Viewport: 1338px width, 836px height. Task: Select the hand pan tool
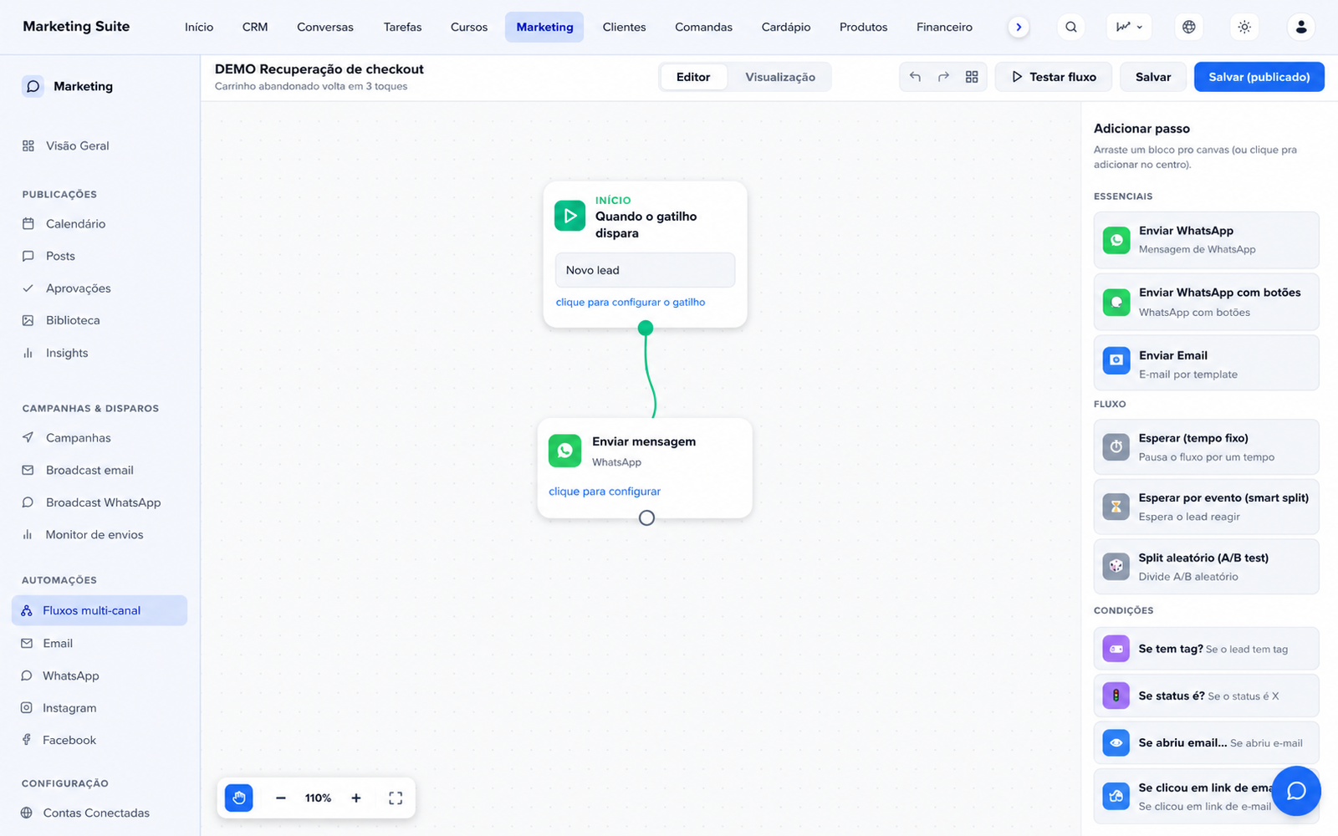[239, 798]
